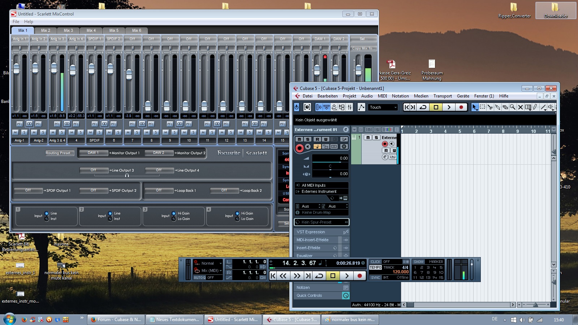Click SYNC button in transport panel
Screen dimensions: 578x325
pyautogui.click(x=376, y=278)
